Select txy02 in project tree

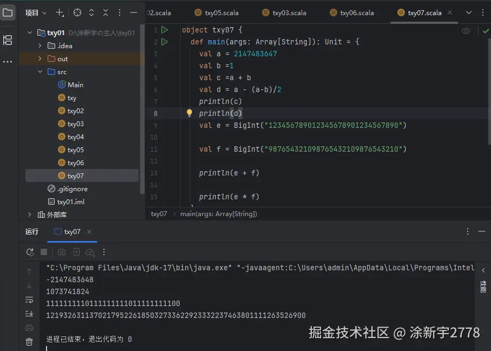click(71, 111)
